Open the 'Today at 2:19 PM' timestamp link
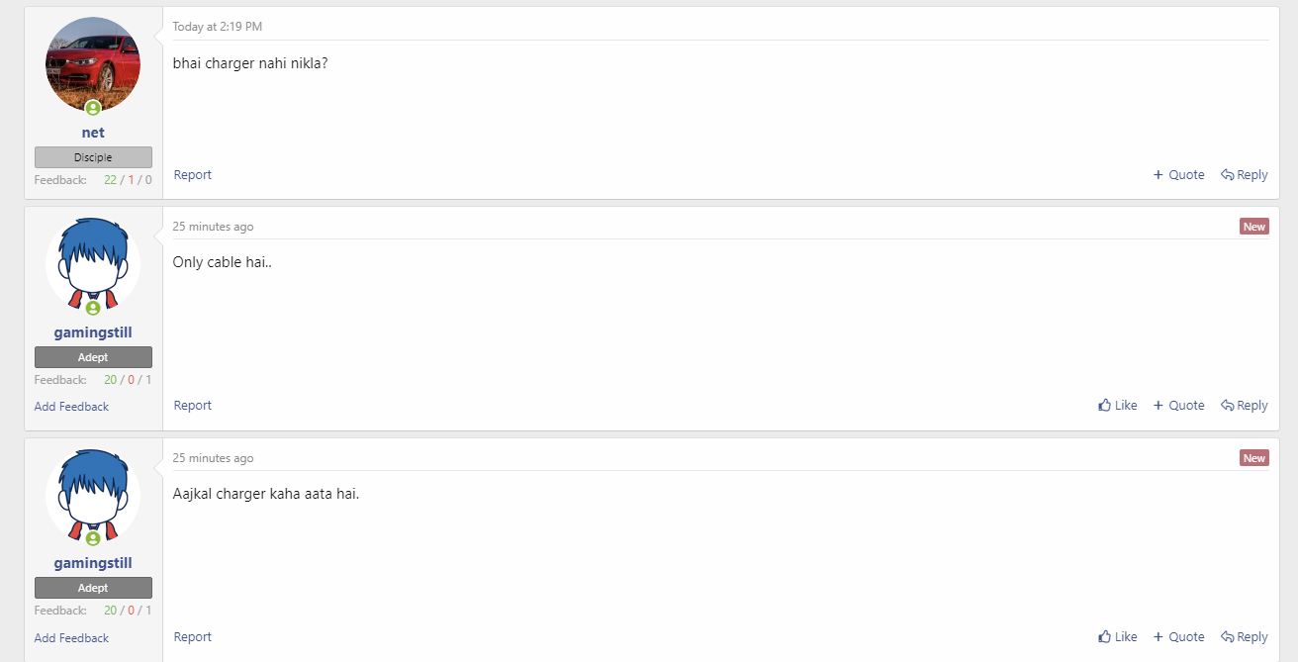The width and height of the screenshot is (1298, 662). pos(218,27)
